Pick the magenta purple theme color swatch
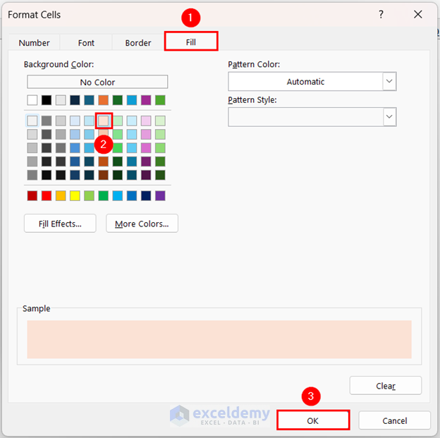The width and height of the screenshot is (440, 438). tap(146, 100)
